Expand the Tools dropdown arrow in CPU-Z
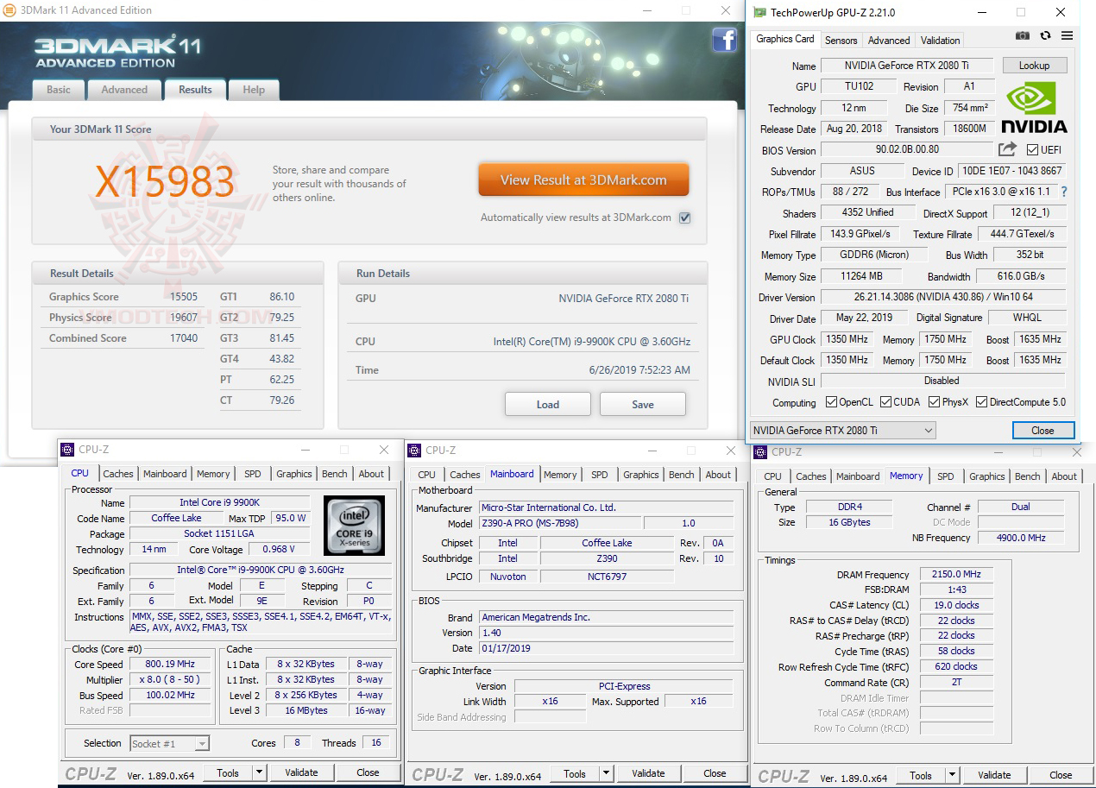The height and width of the screenshot is (788, 1096). pos(257,772)
